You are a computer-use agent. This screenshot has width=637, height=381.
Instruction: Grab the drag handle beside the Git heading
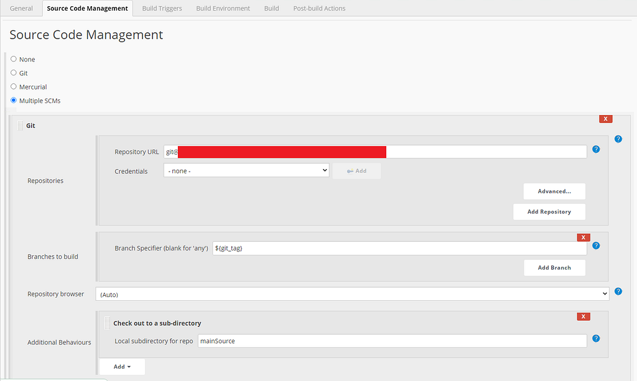[x=21, y=126]
